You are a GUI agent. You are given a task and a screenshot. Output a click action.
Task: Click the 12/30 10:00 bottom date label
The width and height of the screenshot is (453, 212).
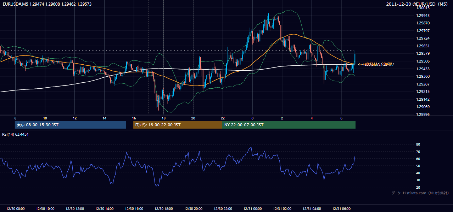click(x=45, y=209)
